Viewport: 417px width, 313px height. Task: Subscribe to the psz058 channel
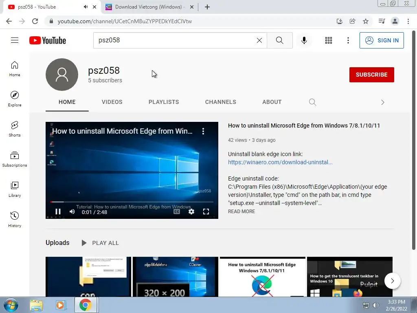click(x=371, y=75)
